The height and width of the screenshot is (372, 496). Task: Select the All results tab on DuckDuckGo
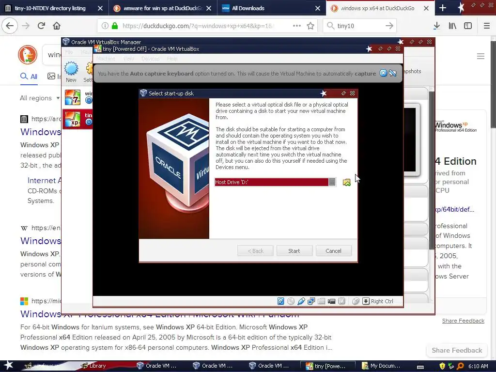pos(29,76)
